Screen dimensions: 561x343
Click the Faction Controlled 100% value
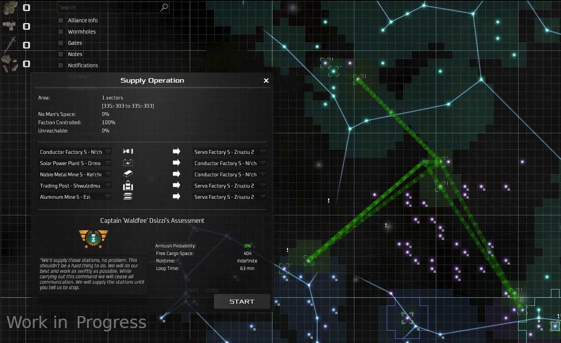108,123
